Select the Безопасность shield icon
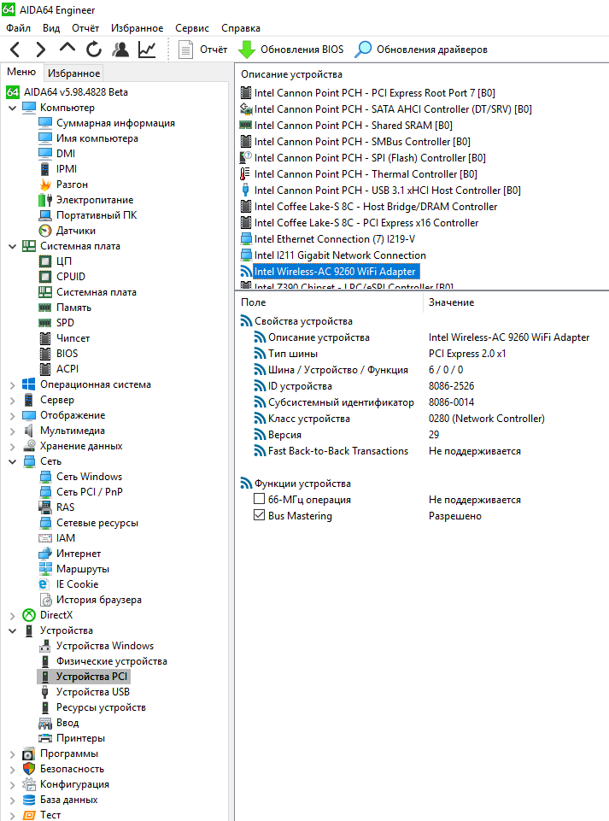 tap(29, 769)
